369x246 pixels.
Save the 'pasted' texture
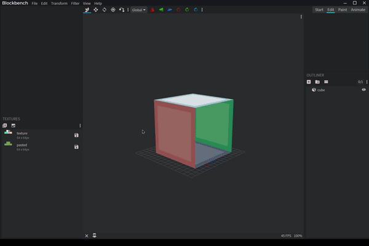[x=76, y=147]
